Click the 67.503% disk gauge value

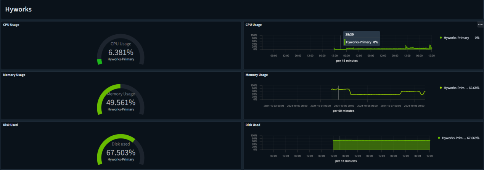[121, 152]
